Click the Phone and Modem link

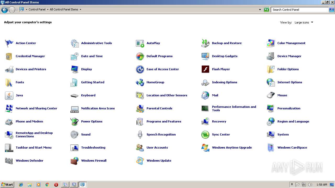[29, 121]
